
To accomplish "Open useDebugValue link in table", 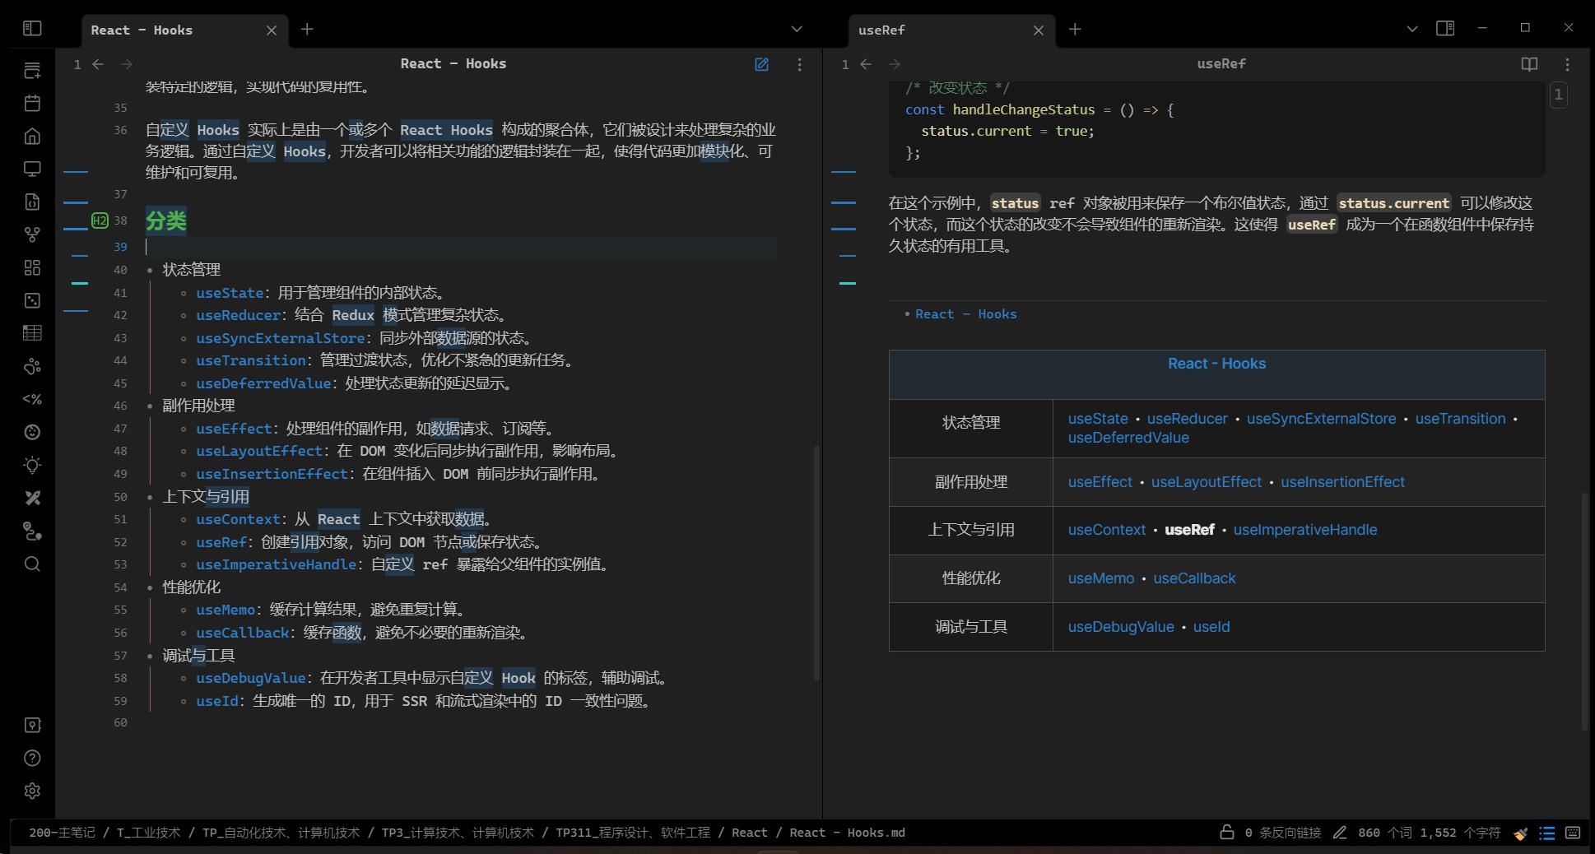I will coord(1121,627).
